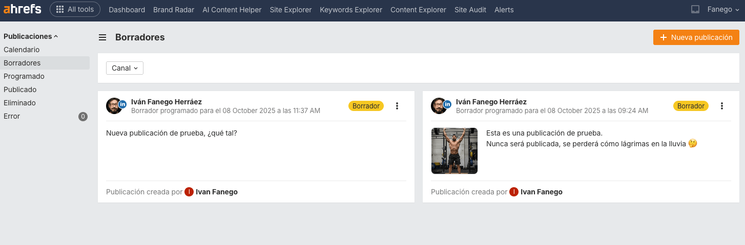Click red alert icon next to Ivan Fanego in first card
The height and width of the screenshot is (245, 745).
[189, 192]
